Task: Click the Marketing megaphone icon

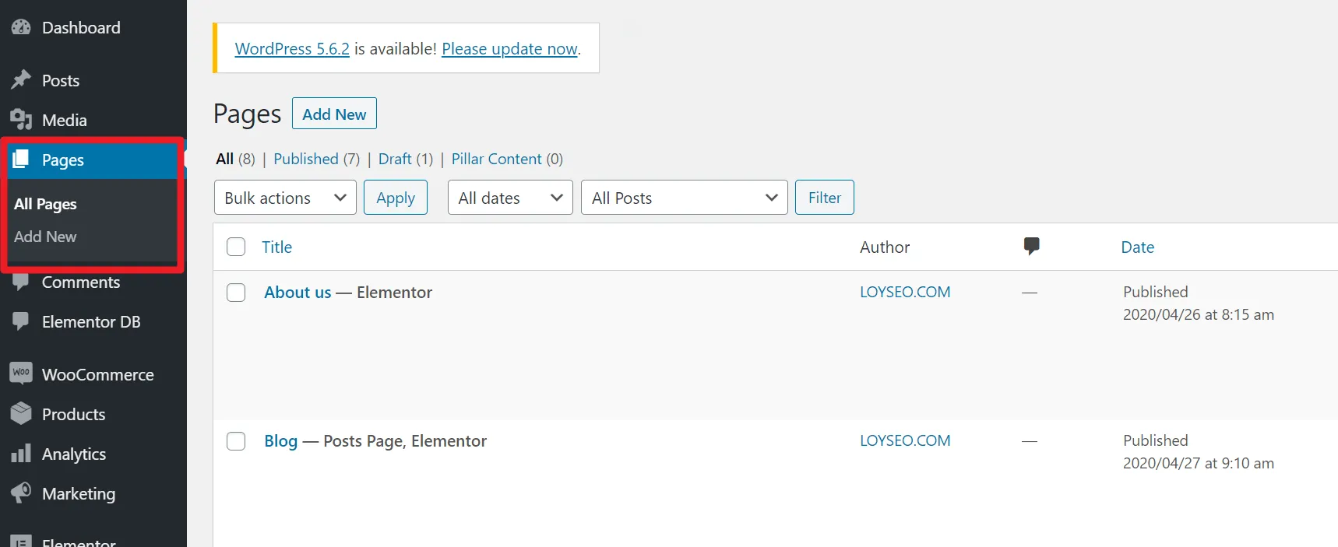Action: (x=21, y=493)
